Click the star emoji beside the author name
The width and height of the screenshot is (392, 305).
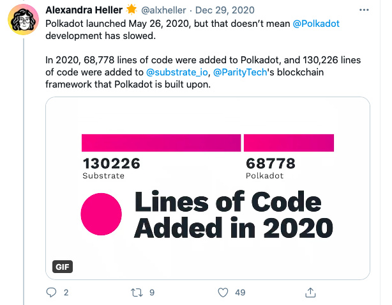132,10
